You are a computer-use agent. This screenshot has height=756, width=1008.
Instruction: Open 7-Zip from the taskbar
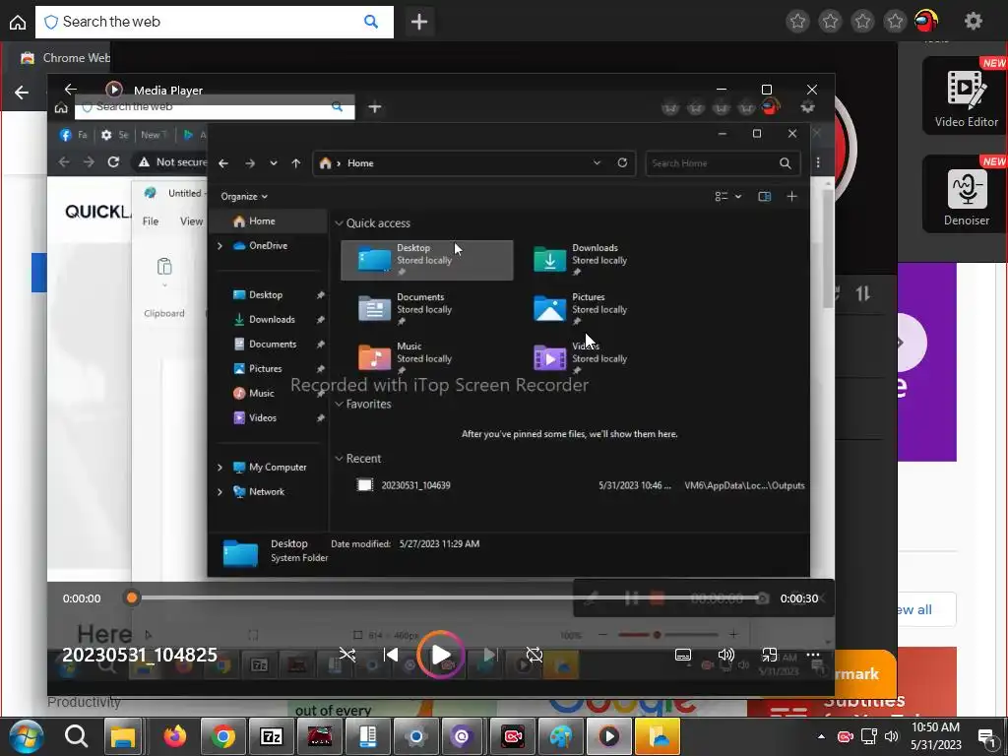272,736
